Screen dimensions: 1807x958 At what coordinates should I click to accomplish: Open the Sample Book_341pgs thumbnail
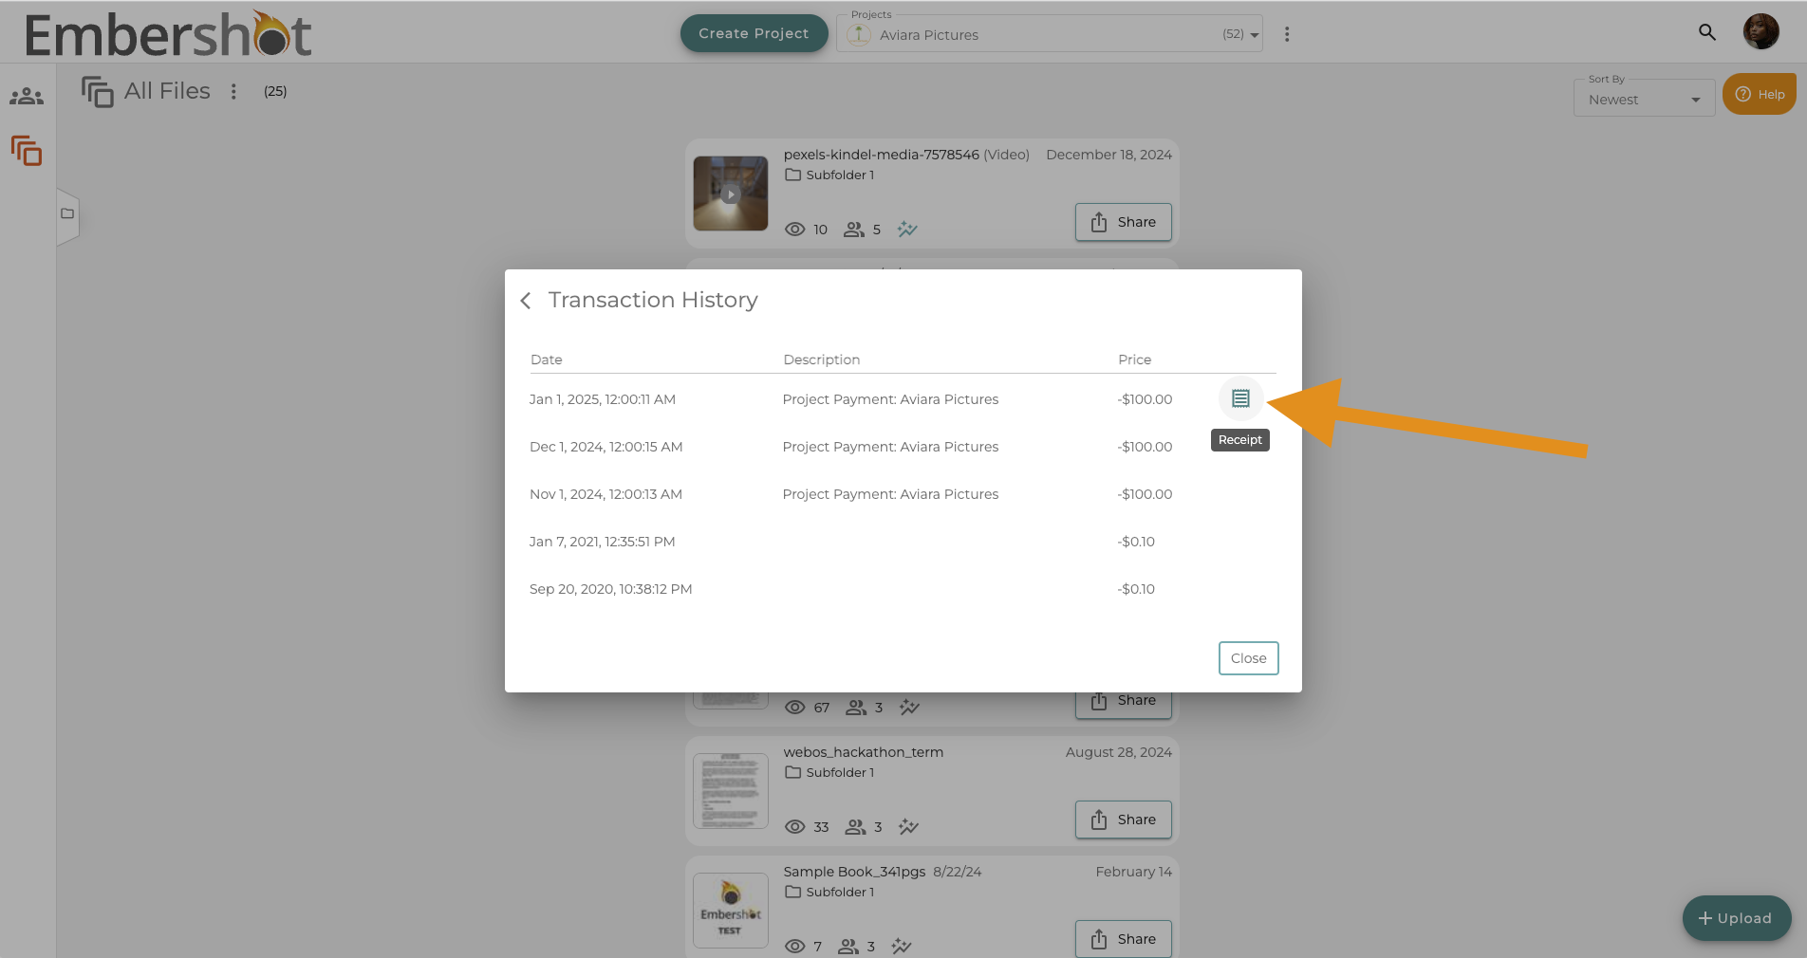731,911
